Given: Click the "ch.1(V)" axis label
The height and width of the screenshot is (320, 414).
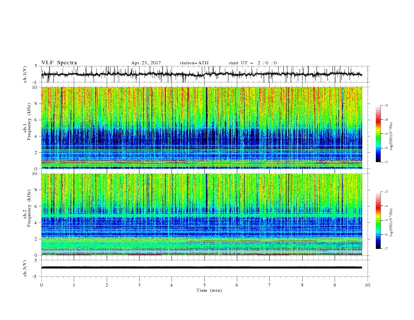Looking at the screenshot, I should pos(25,74).
